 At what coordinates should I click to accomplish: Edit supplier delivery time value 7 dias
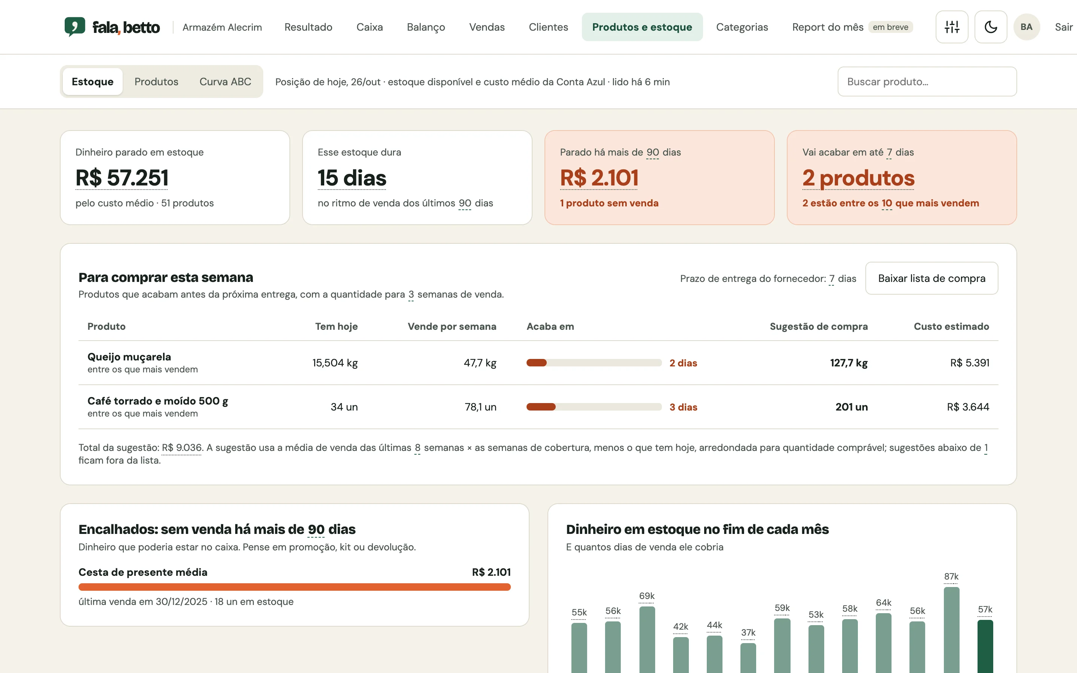pos(831,279)
